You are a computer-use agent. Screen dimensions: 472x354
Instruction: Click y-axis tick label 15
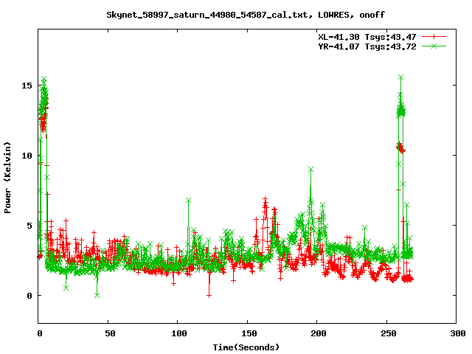27,86
